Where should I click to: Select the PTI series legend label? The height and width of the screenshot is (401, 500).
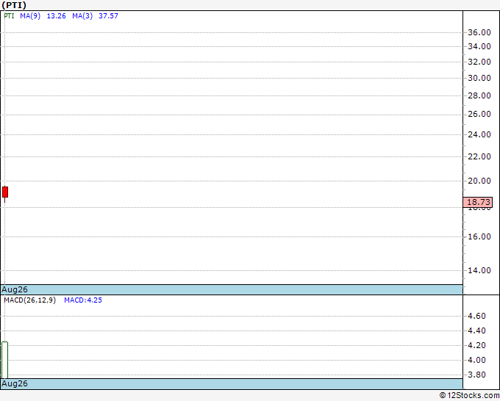10,16
